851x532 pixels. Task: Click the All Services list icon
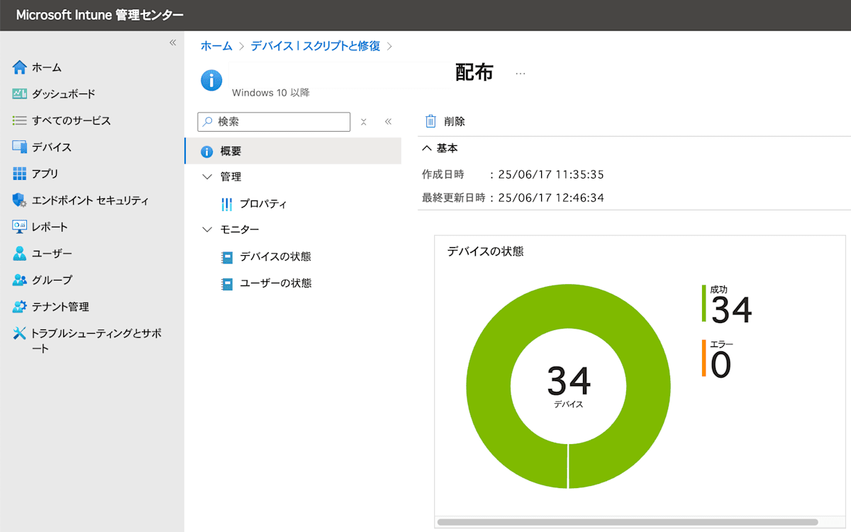pyautogui.click(x=19, y=120)
